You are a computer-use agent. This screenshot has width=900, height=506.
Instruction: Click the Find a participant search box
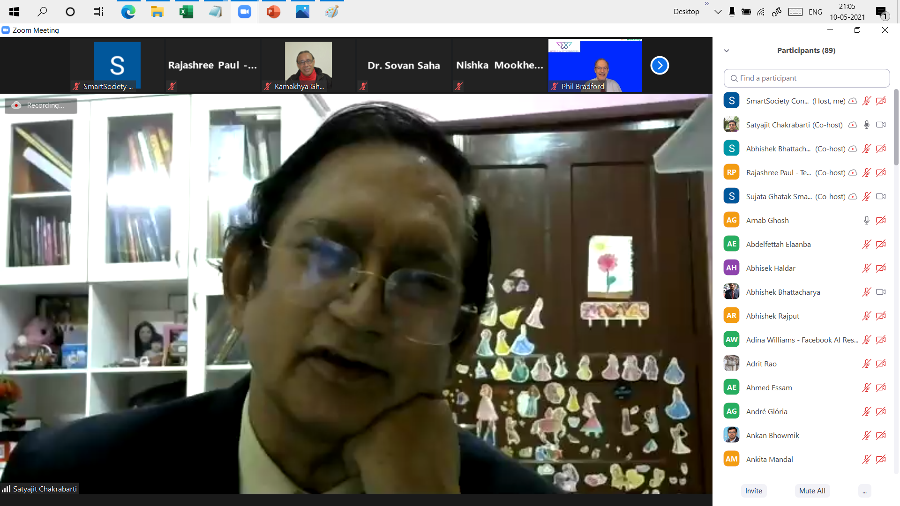[x=807, y=78]
